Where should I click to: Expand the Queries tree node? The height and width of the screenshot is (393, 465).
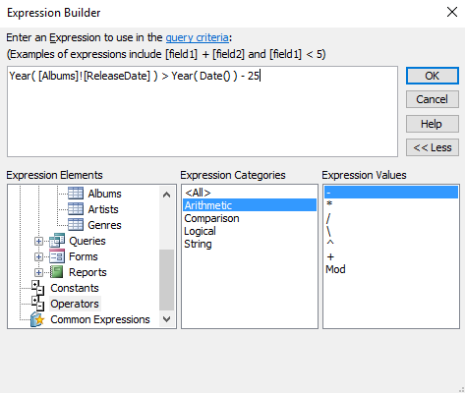[38, 241]
